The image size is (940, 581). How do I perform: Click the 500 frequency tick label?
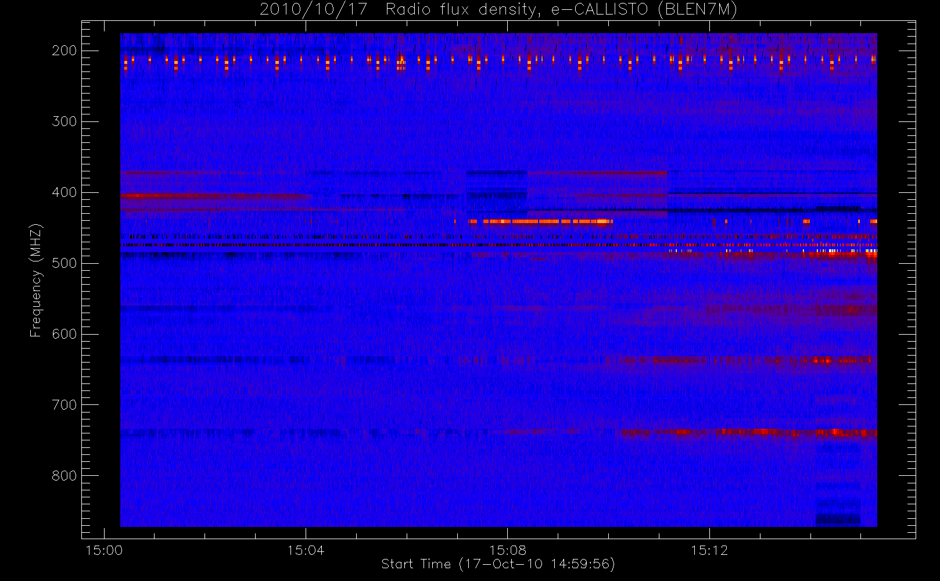pyautogui.click(x=64, y=263)
